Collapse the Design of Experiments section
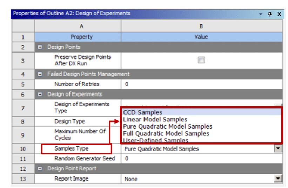Screen dimensions: 288x188 coord(40,94)
